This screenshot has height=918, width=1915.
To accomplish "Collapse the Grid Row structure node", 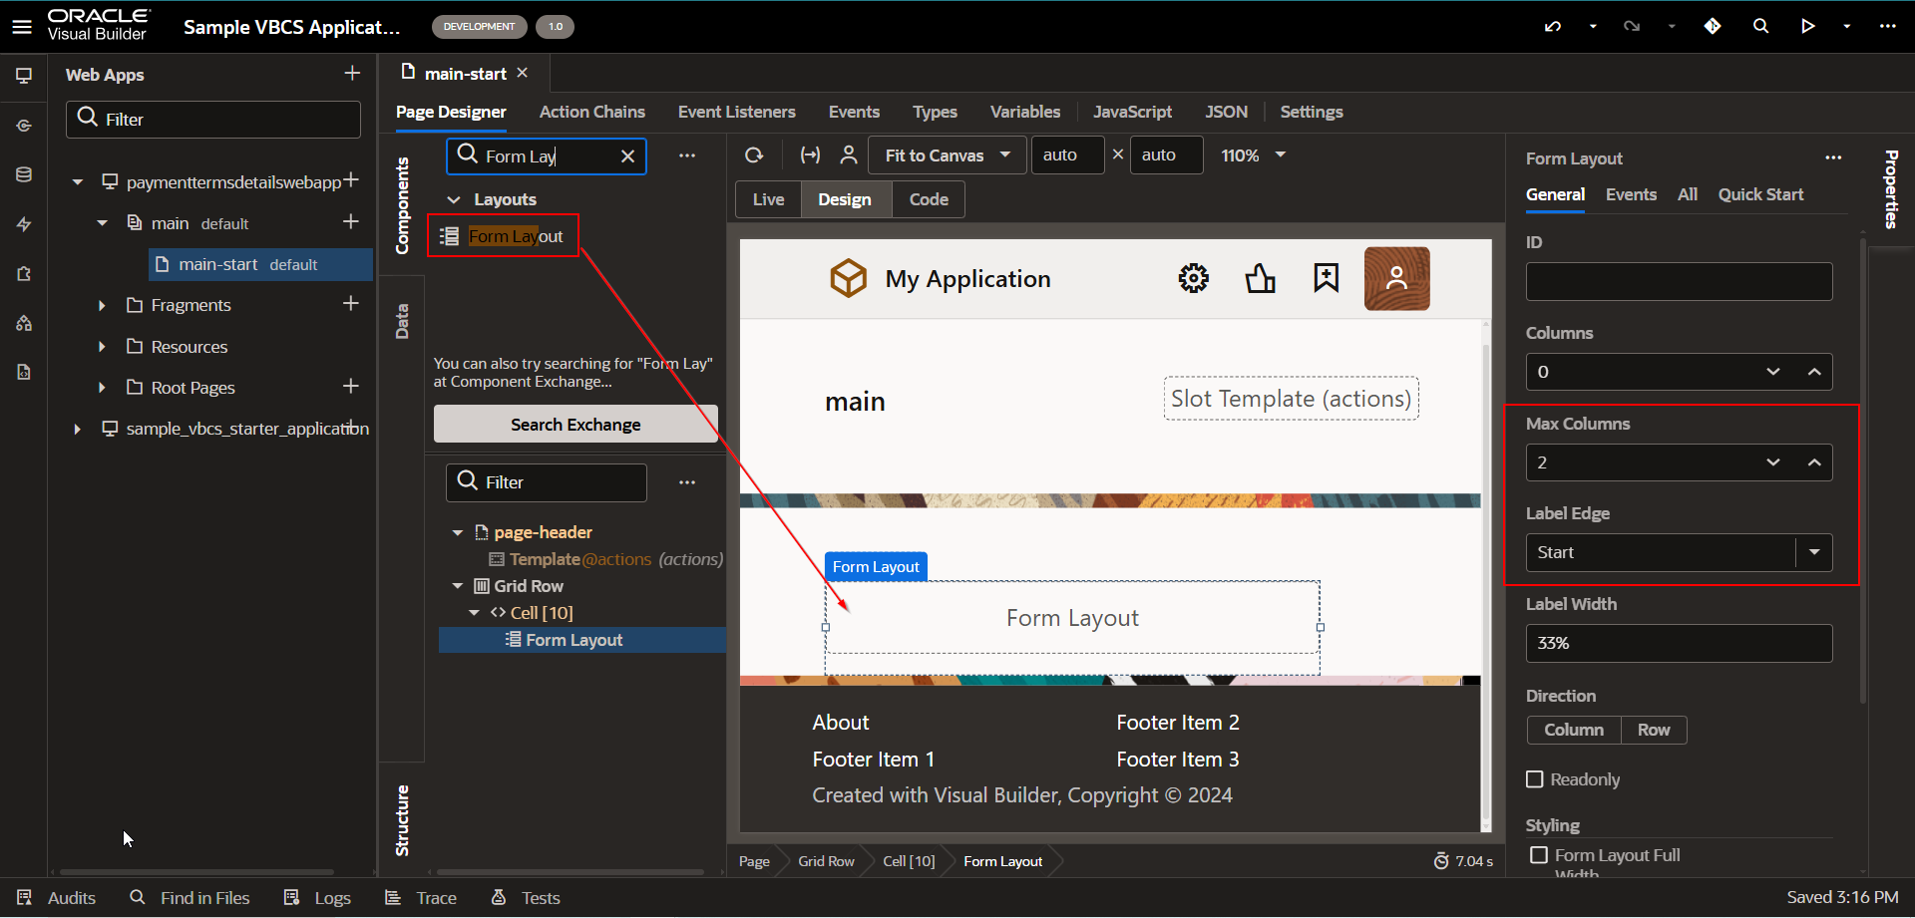I will 458,586.
